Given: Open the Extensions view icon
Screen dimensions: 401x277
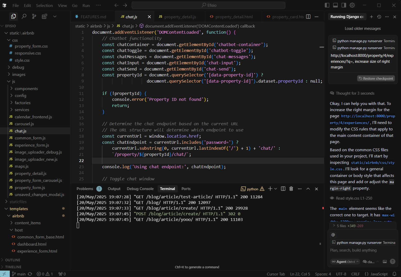Looking at the screenshot, I should [44, 16].
